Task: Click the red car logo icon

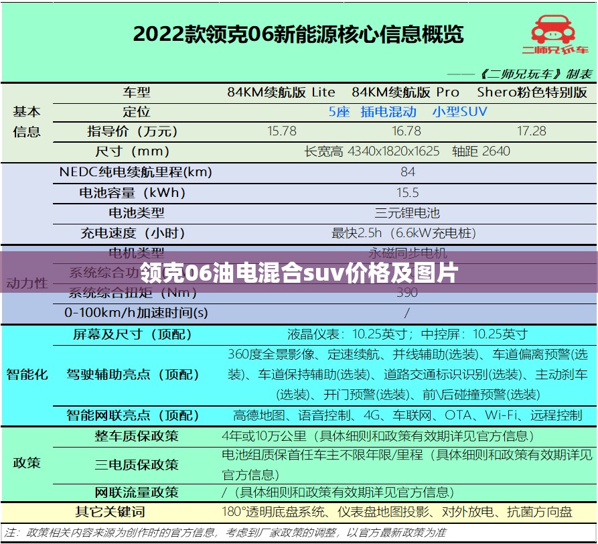Action: 553,29
